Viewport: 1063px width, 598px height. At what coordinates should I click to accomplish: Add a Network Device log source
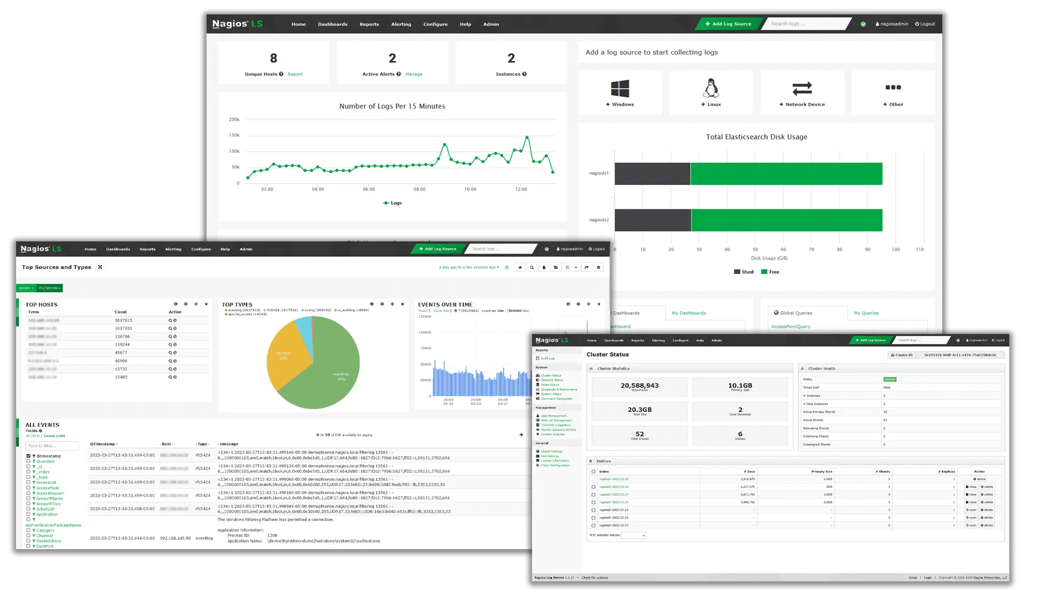pyautogui.click(x=802, y=93)
